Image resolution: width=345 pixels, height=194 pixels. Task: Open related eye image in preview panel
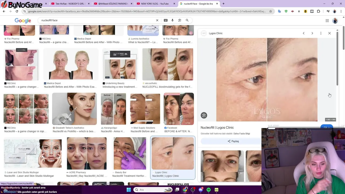(222, 166)
